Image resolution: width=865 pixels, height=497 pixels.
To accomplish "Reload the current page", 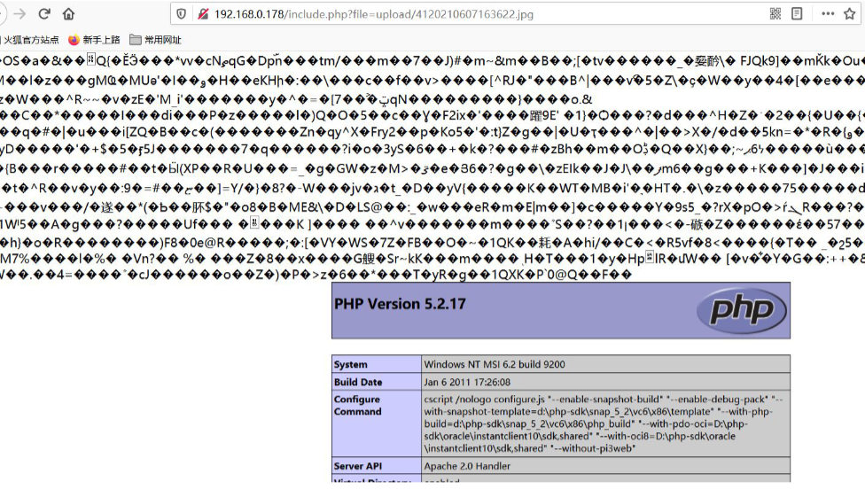I will pos(44,14).
